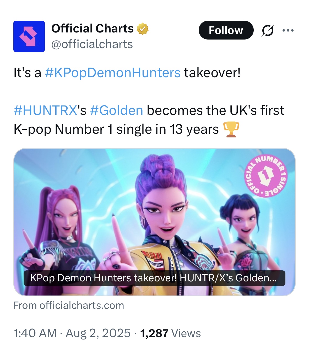Open the card caption about HUNTR/X's Golden

tap(154, 278)
